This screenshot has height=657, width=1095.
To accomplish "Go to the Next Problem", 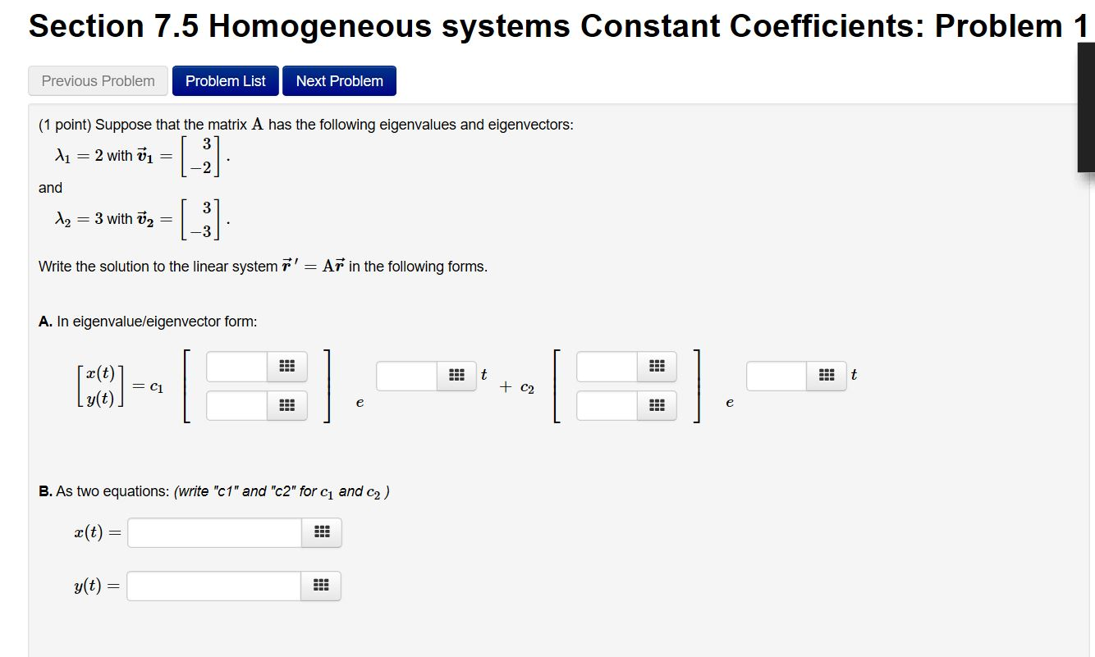I will tap(339, 80).
